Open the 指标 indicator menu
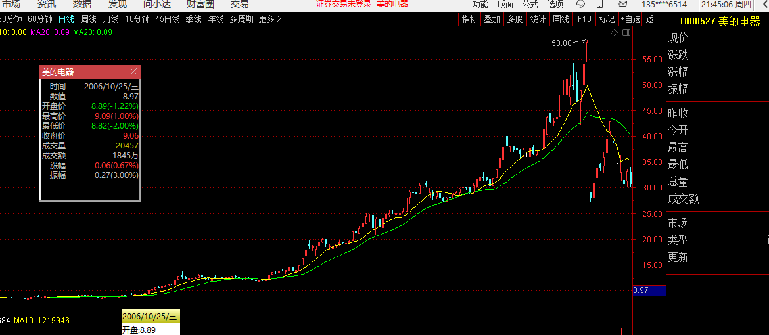 pyautogui.click(x=469, y=19)
